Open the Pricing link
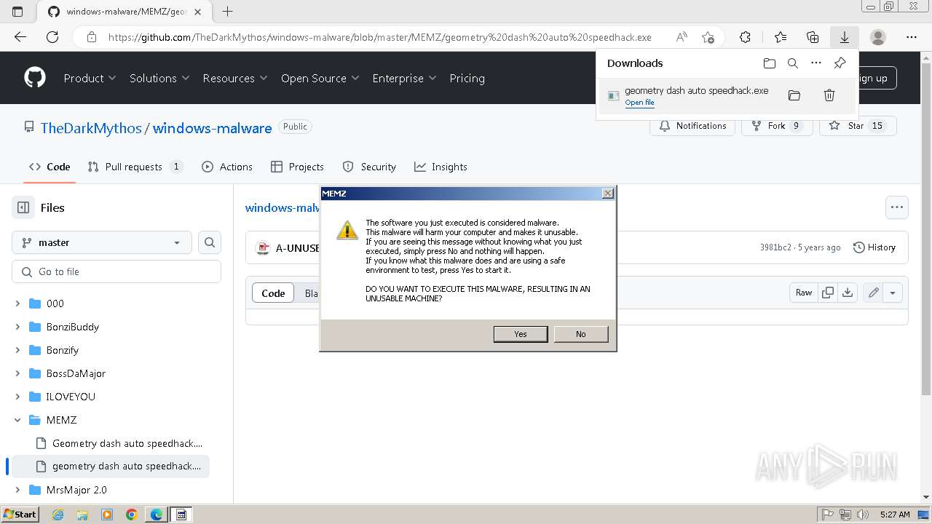Viewport: 932px width, 524px height. tap(467, 78)
